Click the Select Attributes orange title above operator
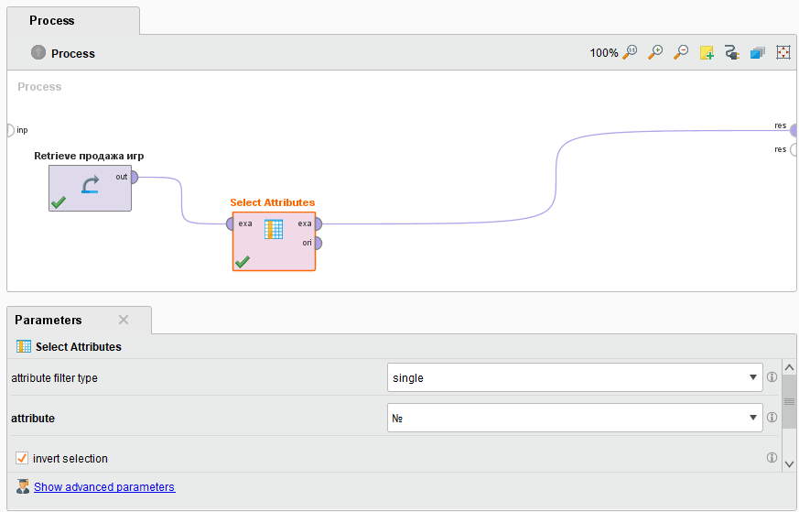 (x=273, y=202)
